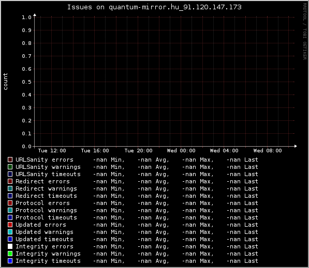Click the Tue 16:00 time axis label
This screenshot has height=268, width=309.
95,151
